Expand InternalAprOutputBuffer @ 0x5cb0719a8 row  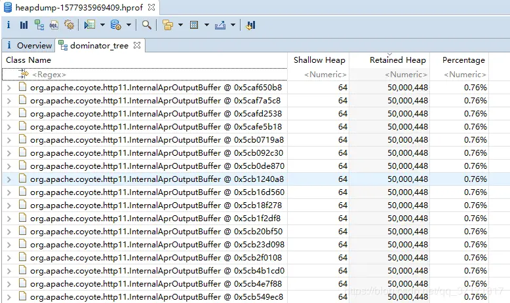click(9, 140)
